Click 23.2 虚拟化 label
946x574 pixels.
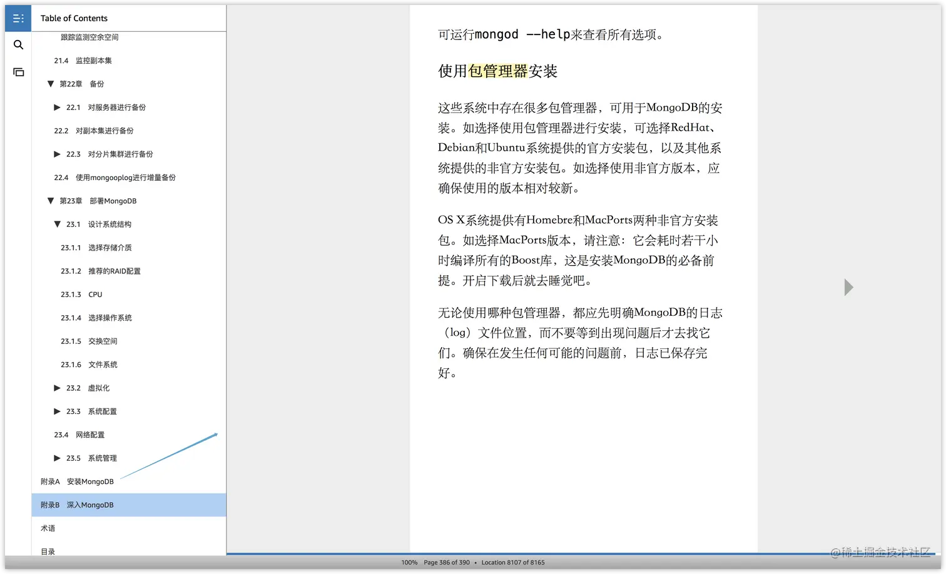(88, 388)
